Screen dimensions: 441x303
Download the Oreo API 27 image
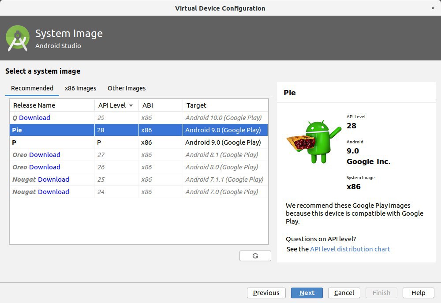45,155
